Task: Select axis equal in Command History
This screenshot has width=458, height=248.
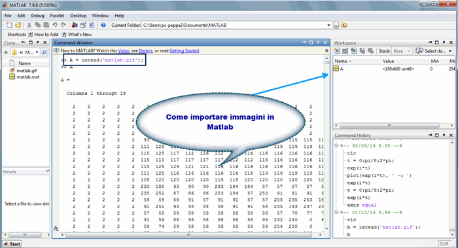Action: (x=362, y=205)
